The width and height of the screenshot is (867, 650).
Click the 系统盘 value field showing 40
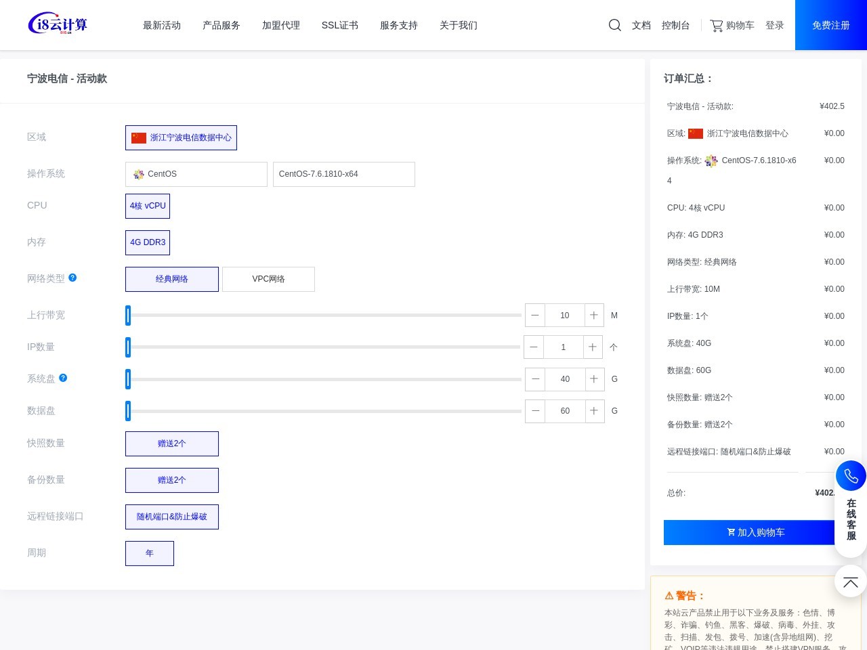pyautogui.click(x=565, y=378)
